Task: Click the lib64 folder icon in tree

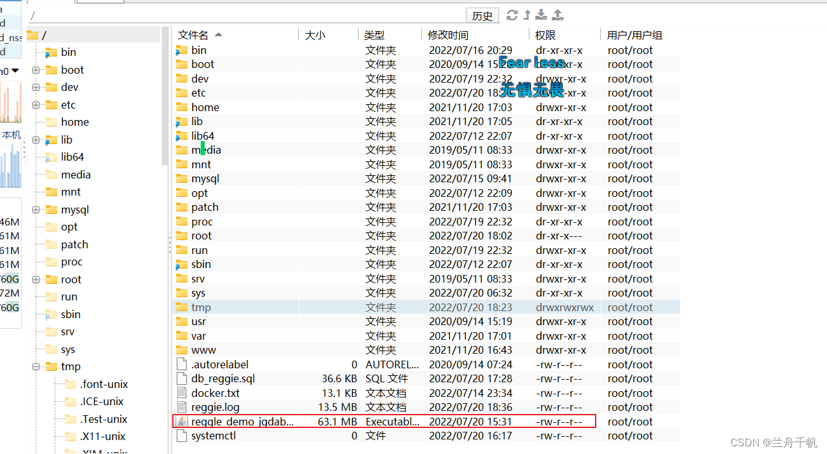Action: pos(51,157)
